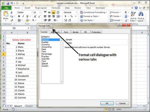Click the Borders icon
Image resolution: width=150 pixels, height=112 pixels.
click(x=19, y=20)
